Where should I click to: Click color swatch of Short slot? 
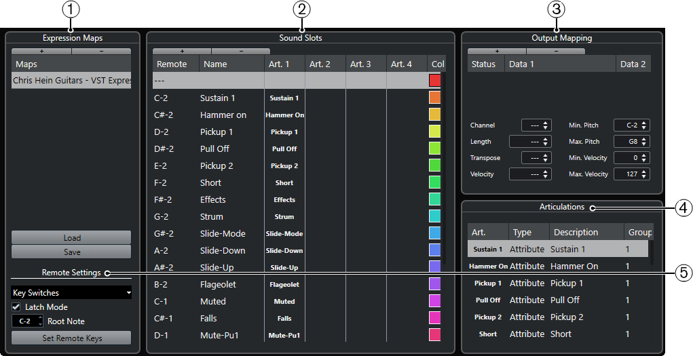434,182
